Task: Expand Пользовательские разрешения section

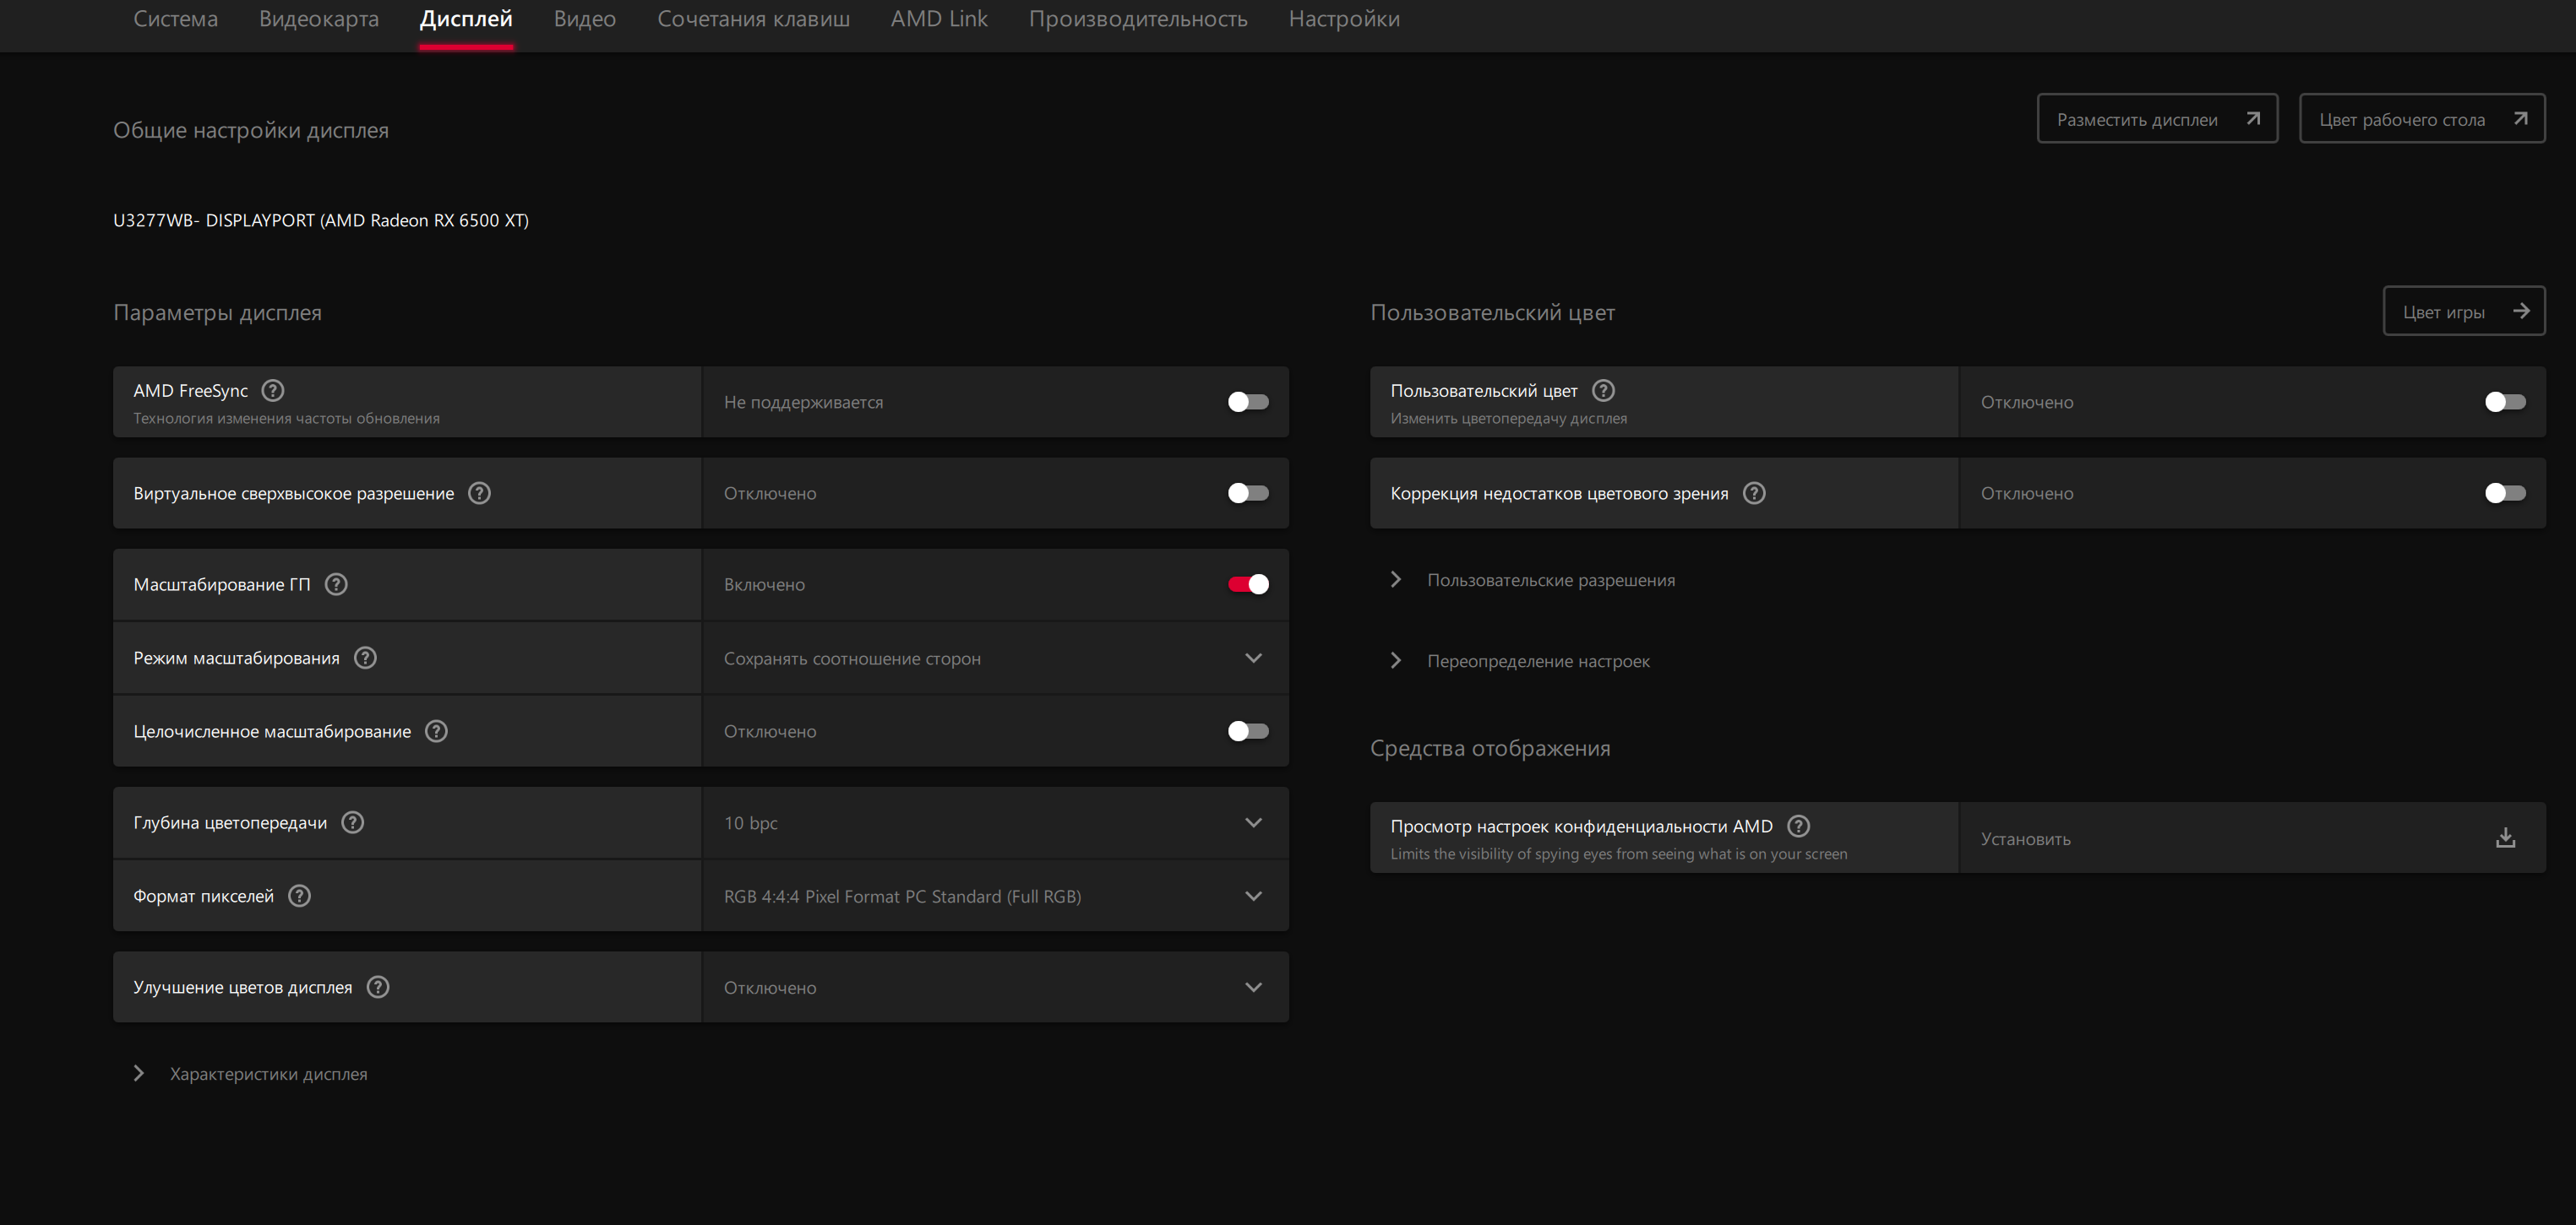Action: click(x=1549, y=579)
